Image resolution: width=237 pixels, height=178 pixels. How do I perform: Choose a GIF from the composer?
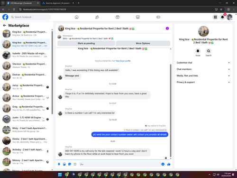coord(75,164)
